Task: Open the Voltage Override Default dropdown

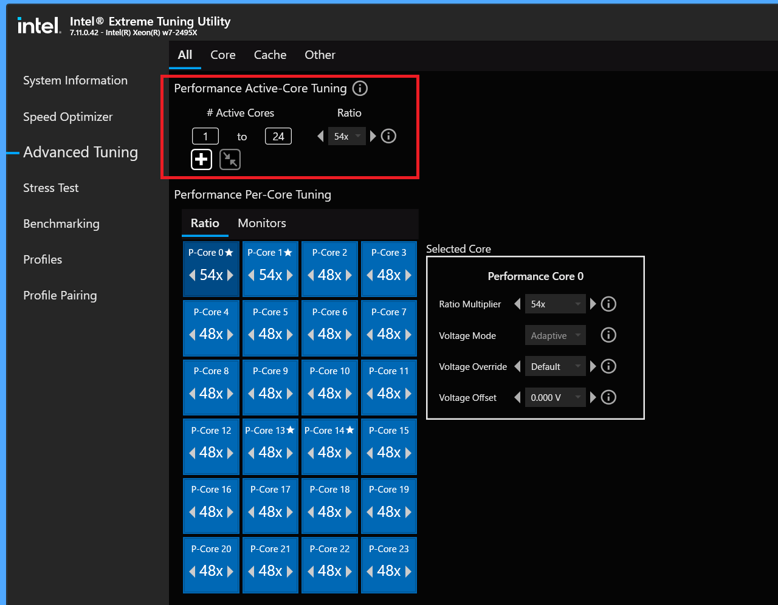Action: 555,366
